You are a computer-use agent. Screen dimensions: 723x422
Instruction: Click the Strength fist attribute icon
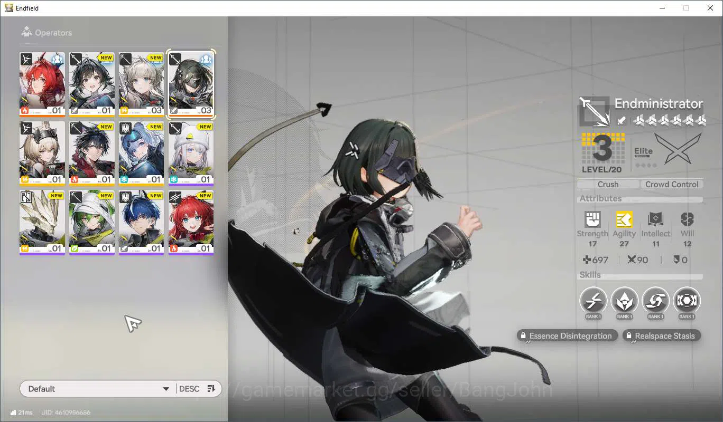pyautogui.click(x=592, y=219)
